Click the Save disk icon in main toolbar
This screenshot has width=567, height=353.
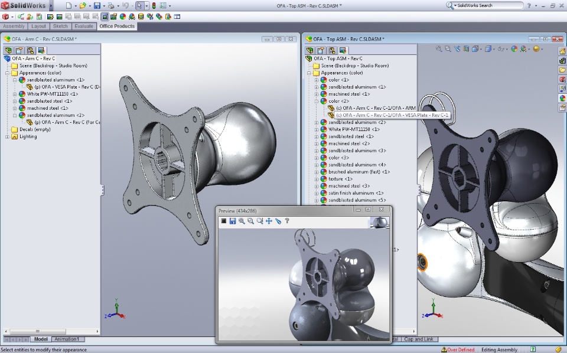coord(97,5)
